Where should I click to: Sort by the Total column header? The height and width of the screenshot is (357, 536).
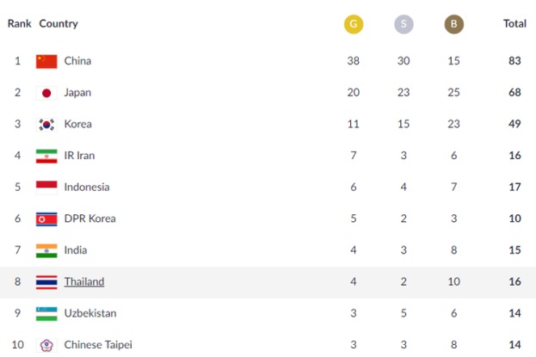(514, 23)
